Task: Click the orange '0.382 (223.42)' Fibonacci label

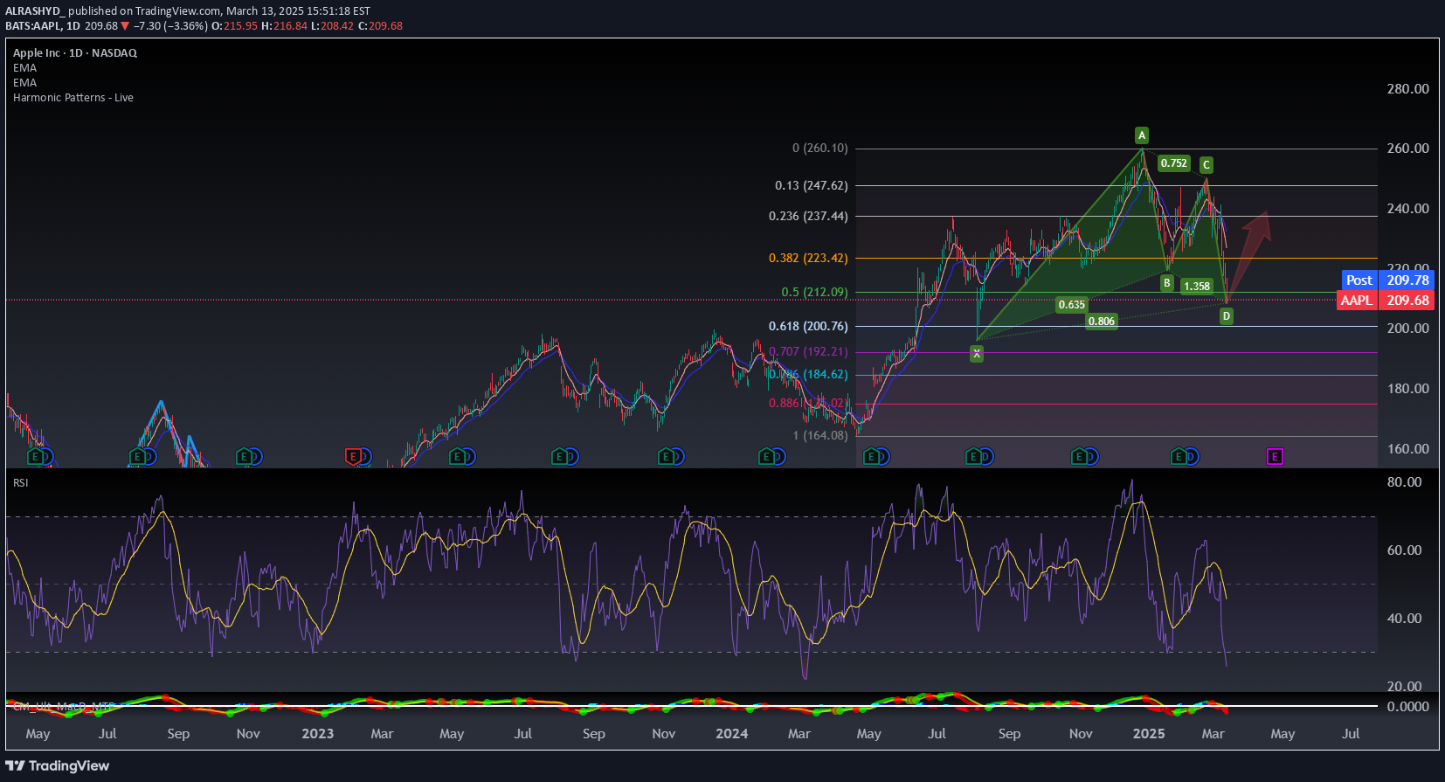Action: (x=808, y=258)
